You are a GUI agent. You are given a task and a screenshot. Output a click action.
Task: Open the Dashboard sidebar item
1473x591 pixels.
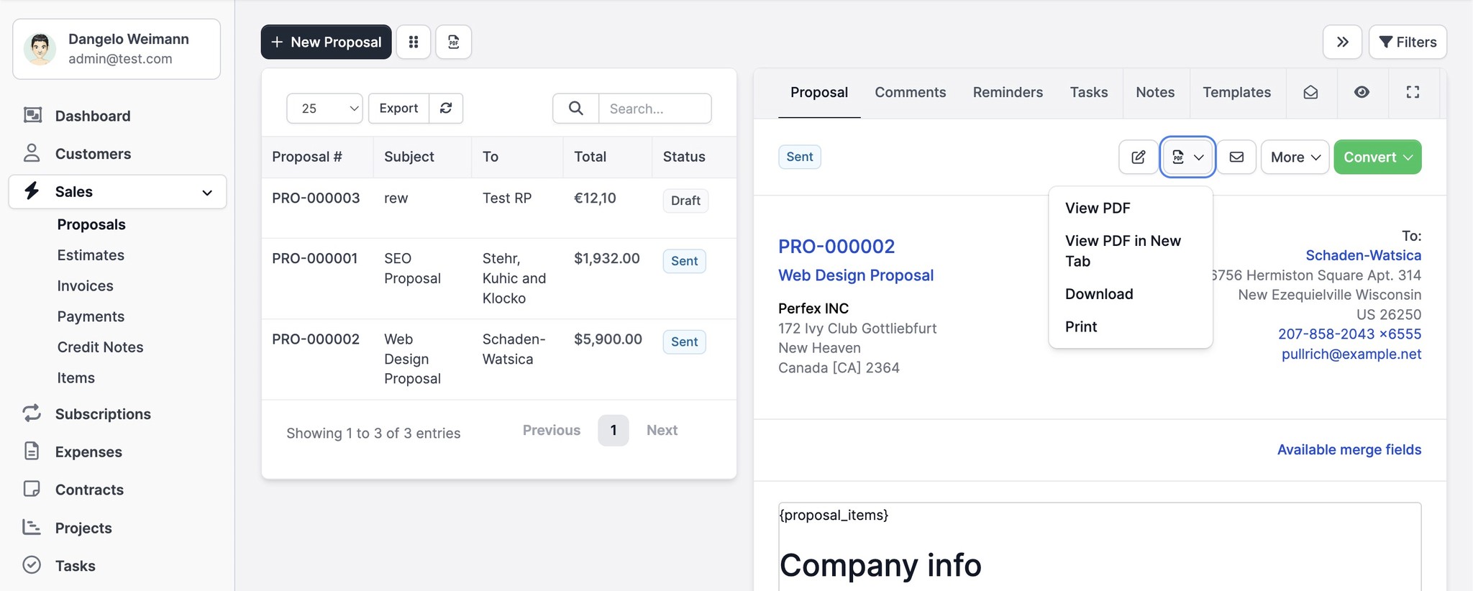click(92, 116)
